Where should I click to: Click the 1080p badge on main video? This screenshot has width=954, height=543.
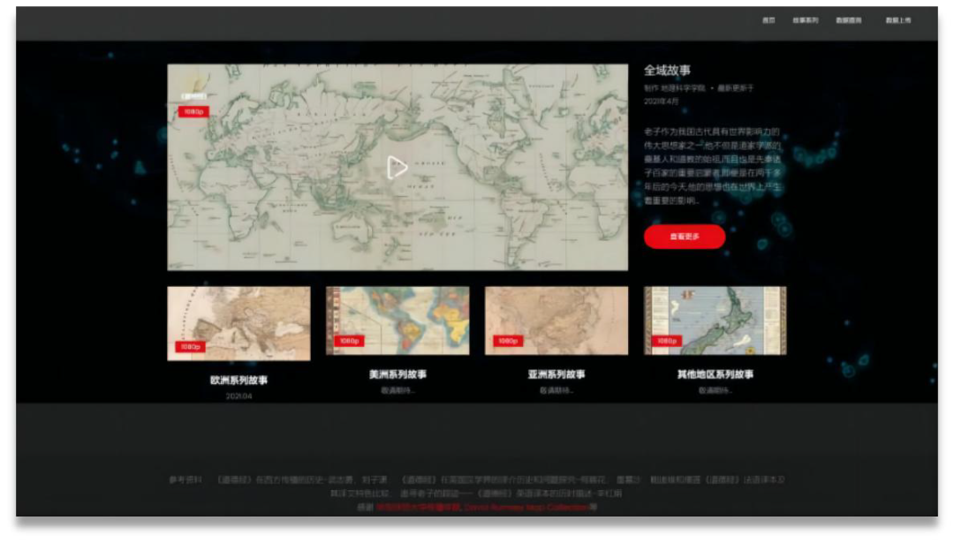point(193,112)
